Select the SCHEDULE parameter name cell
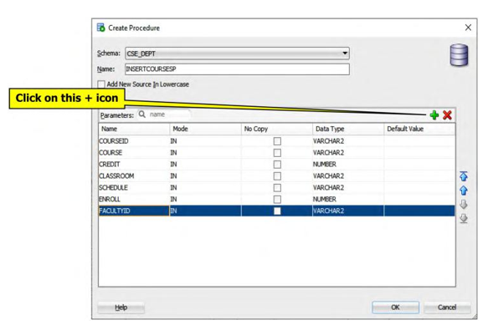Image resolution: width=488 pixels, height=325 pixels. point(134,188)
